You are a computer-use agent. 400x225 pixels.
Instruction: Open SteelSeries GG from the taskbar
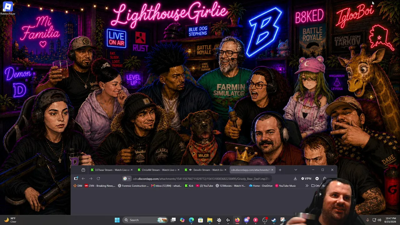click(219, 220)
